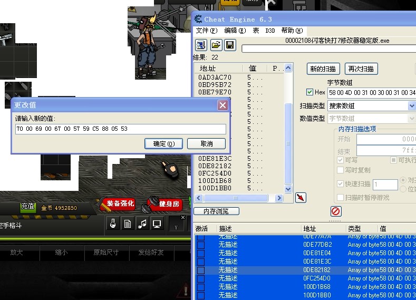Open the 帮助 menu
The height and width of the screenshot is (300, 416).
[292, 31]
